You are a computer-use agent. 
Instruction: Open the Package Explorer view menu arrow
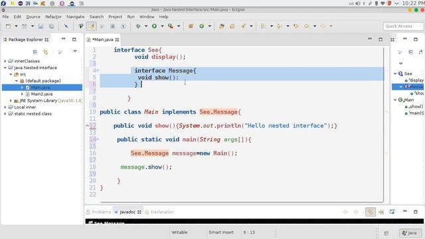point(75,51)
